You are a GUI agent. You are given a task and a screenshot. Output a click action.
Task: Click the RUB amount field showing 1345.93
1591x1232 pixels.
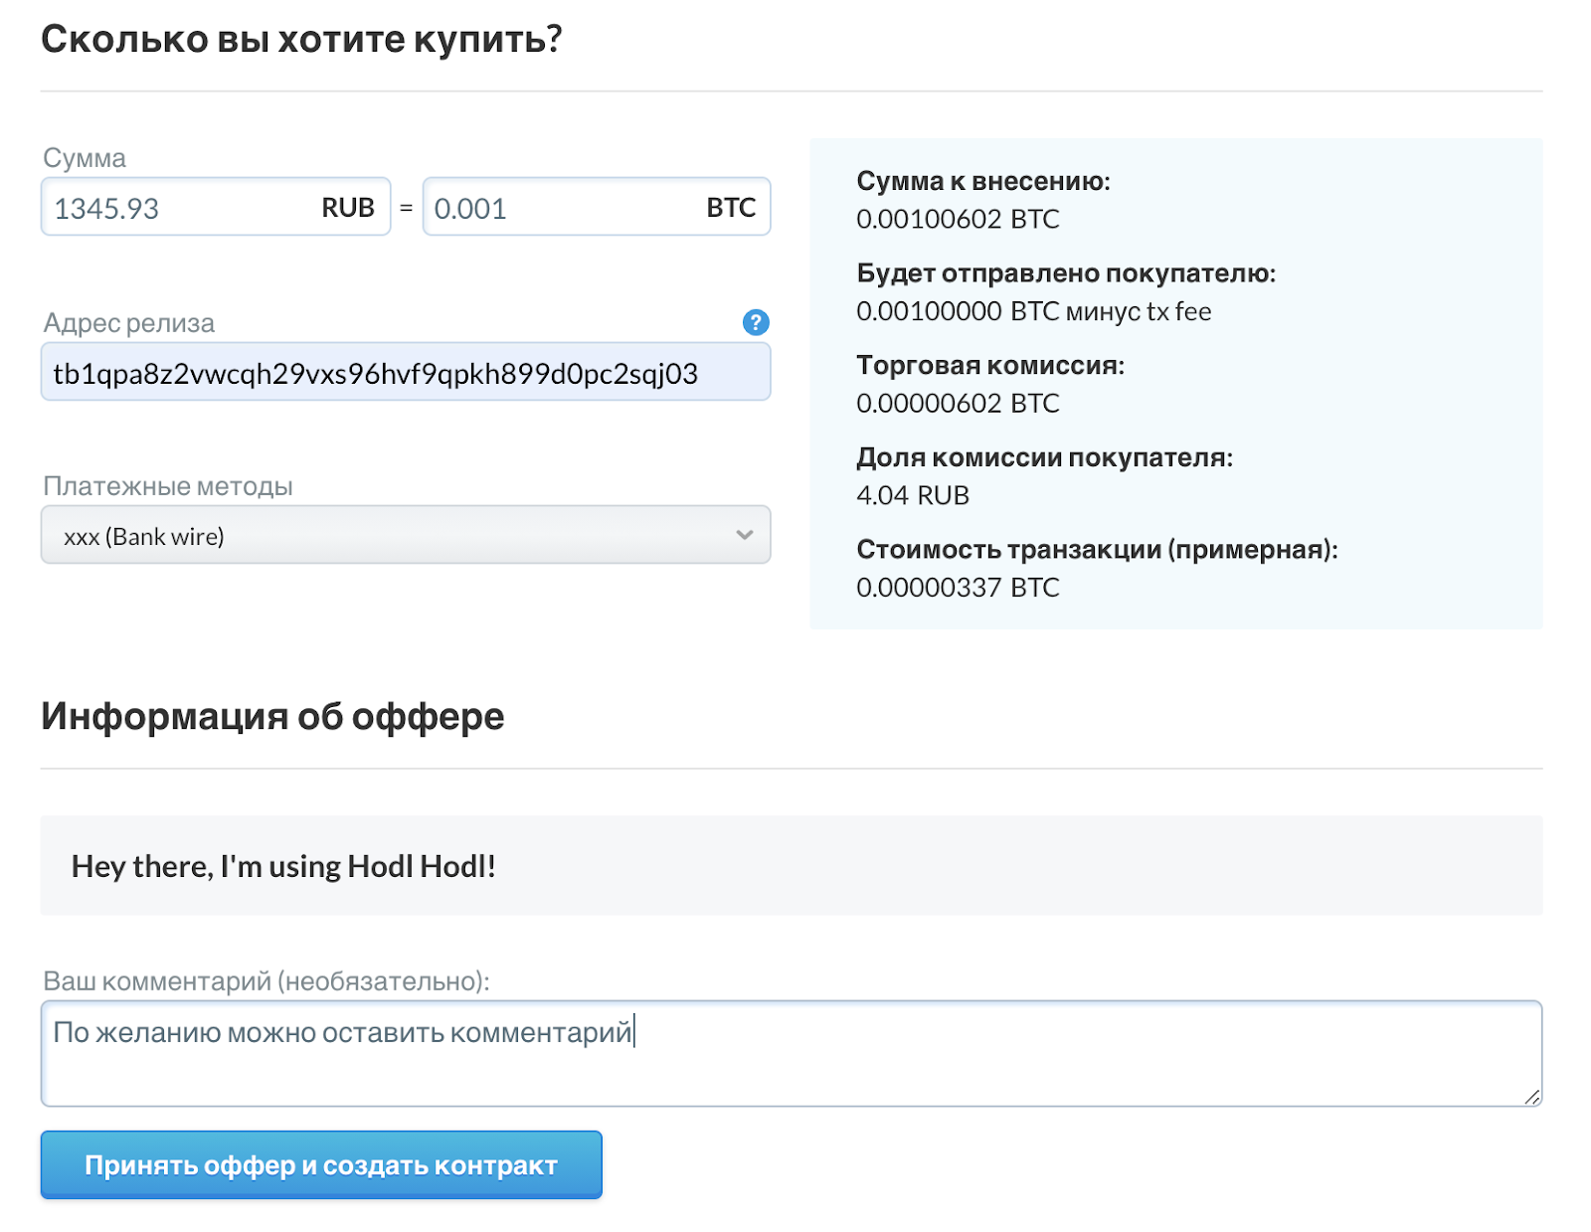point(179,208)
